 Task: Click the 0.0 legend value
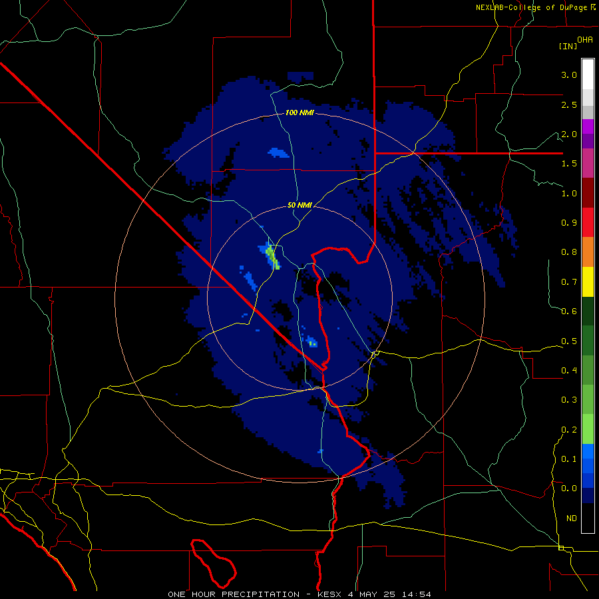point(569,489)
